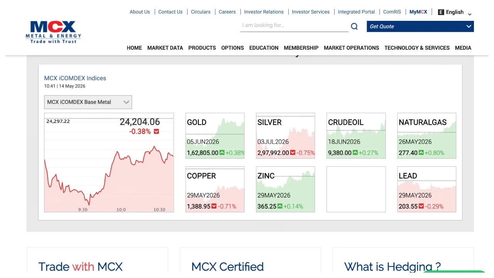Open the Get Quote dropdown
Screen dimensions: 494x278
pos(420,26)
